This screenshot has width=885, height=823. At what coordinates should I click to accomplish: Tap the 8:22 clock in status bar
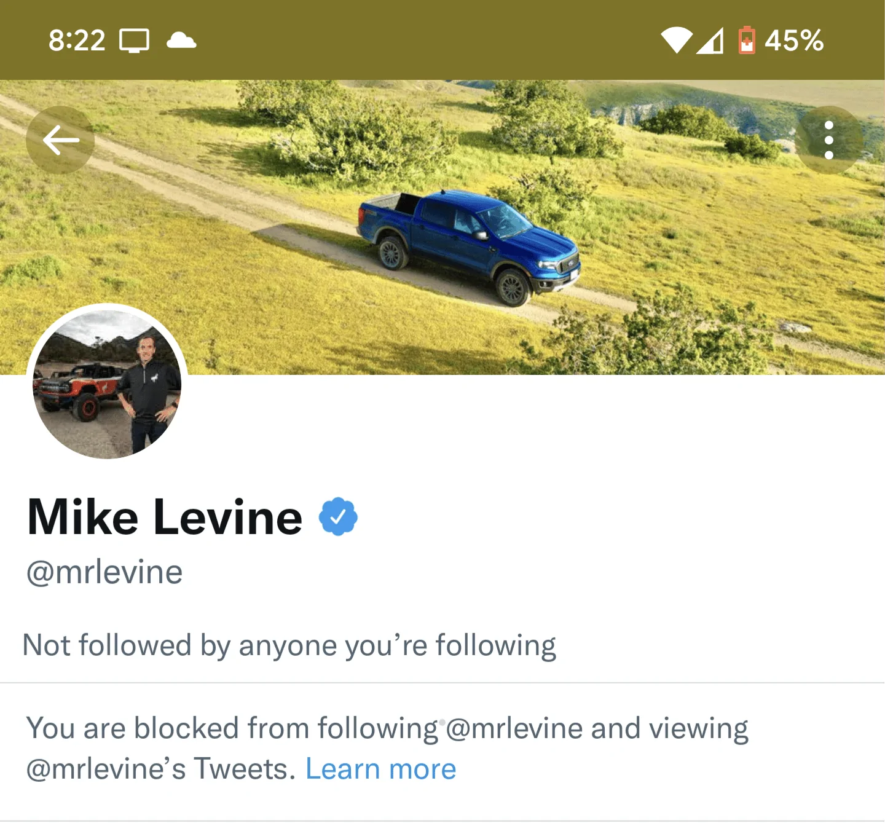click(x=77, y=41)
